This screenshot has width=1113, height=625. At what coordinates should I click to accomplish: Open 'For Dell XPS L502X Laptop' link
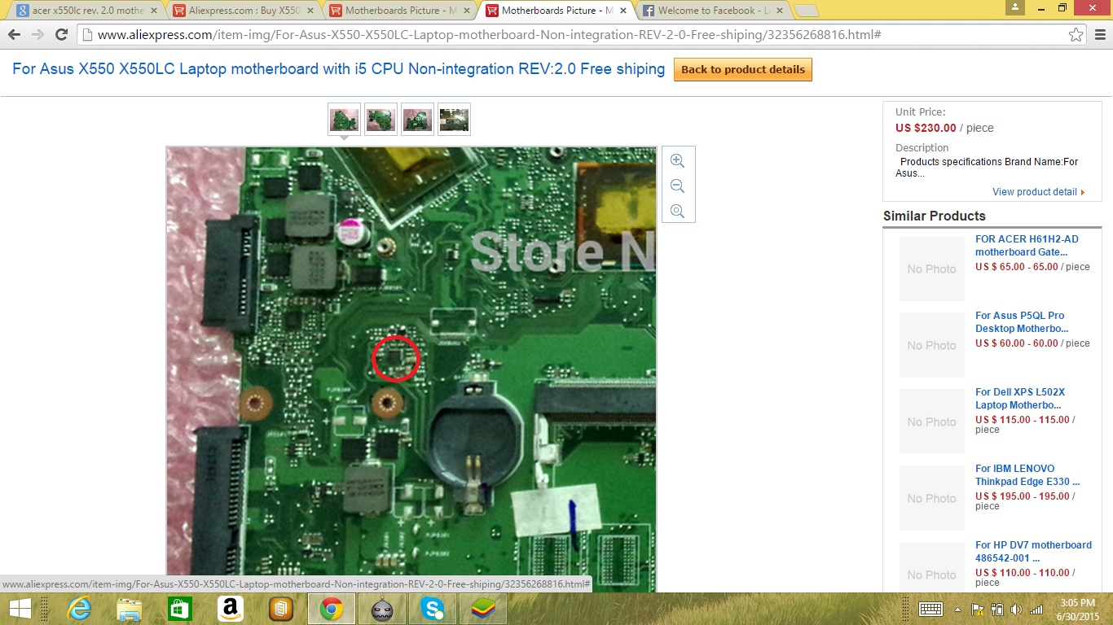pyautogui.click(x=1019, y=399)
